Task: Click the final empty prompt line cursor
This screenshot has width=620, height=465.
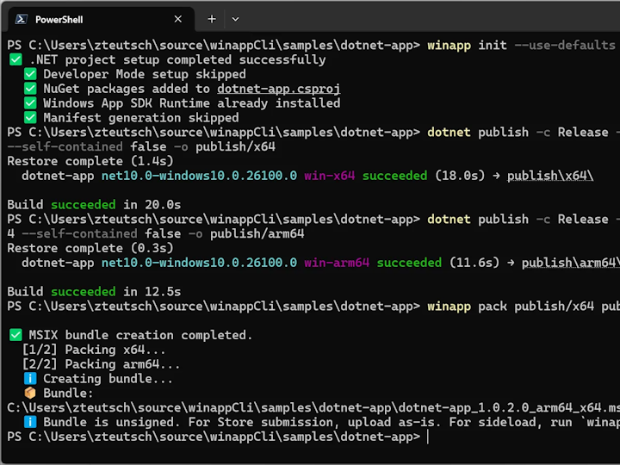Action: coord(428,437)
